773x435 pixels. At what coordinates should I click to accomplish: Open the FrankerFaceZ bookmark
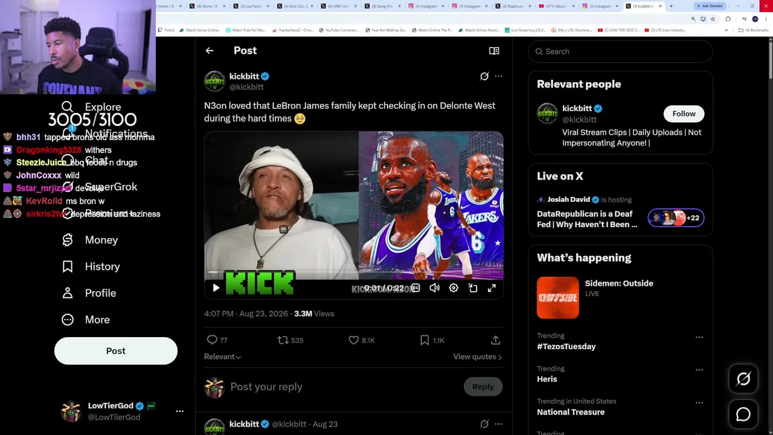pyautogui.click(x=293, y=30)
